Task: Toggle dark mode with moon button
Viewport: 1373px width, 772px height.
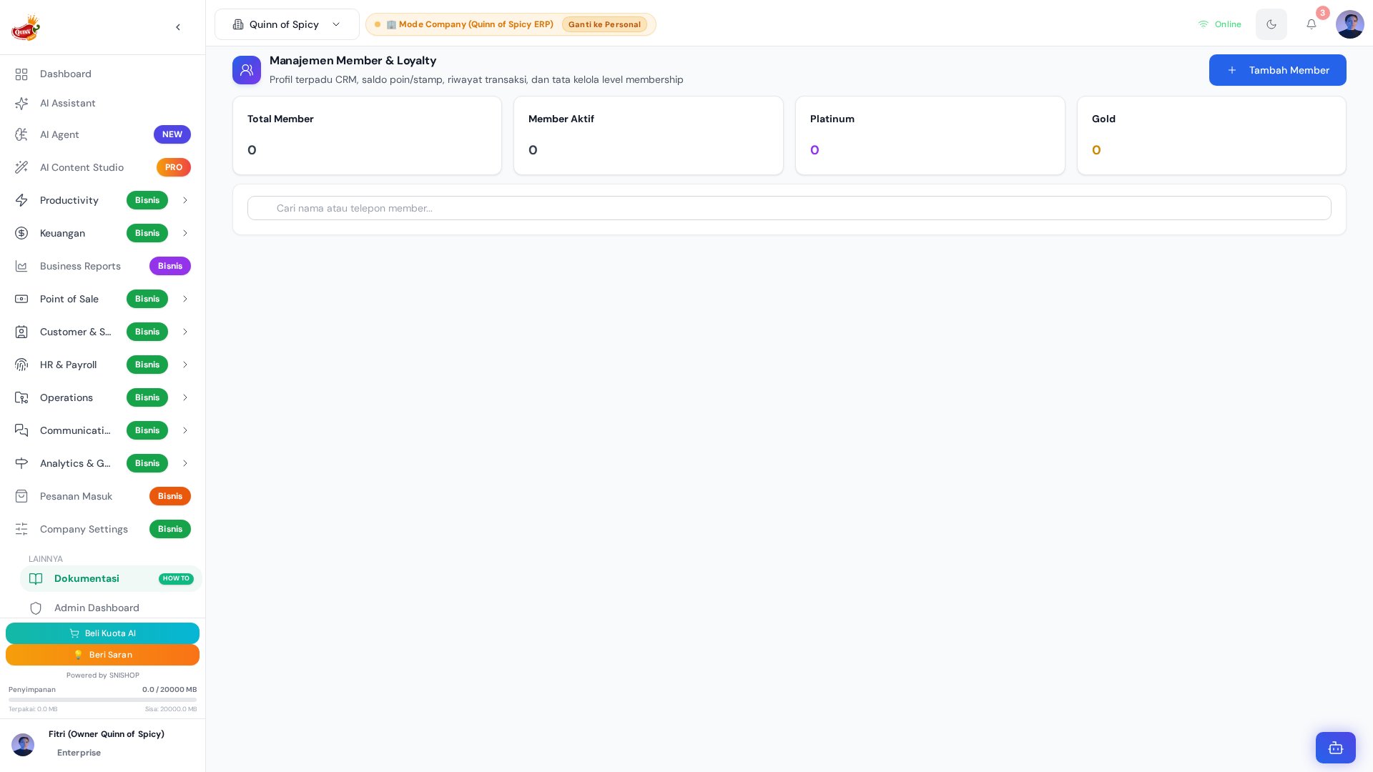Action: (1271, 24)
